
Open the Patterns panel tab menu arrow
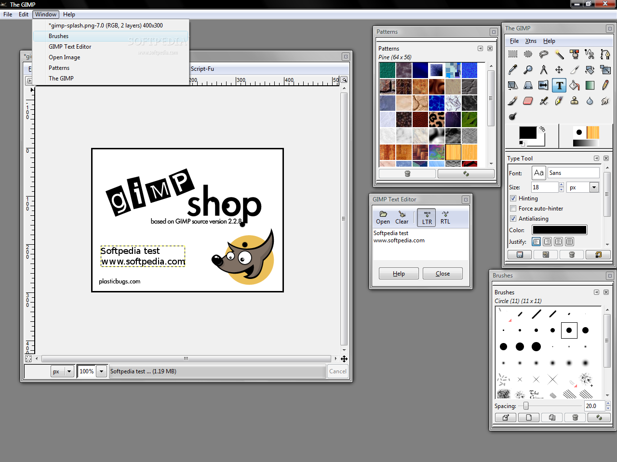pos(480,48)
